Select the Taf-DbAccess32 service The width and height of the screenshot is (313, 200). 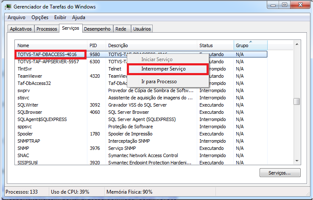34,83
